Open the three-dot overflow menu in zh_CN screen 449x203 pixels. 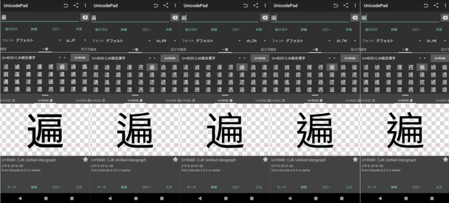click(265, 6)
